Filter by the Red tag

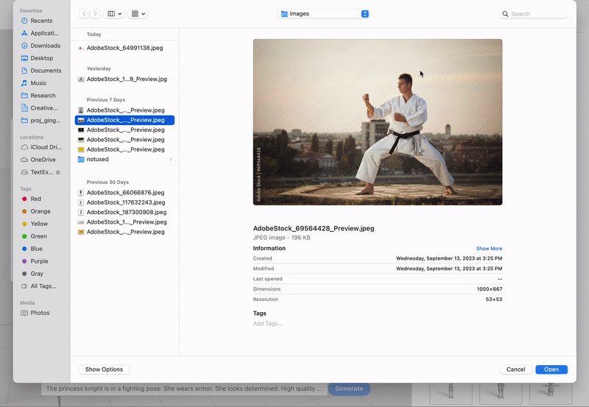(x=35, y=199)
